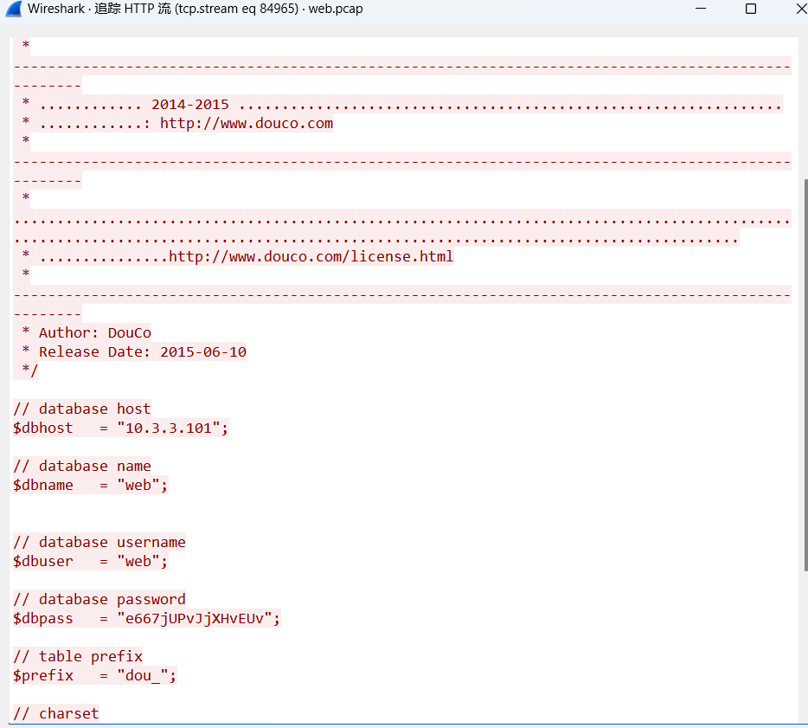This screenshot has height=728, width=808.
Task: Click the "// charset" comment
Action: point(55,713)
